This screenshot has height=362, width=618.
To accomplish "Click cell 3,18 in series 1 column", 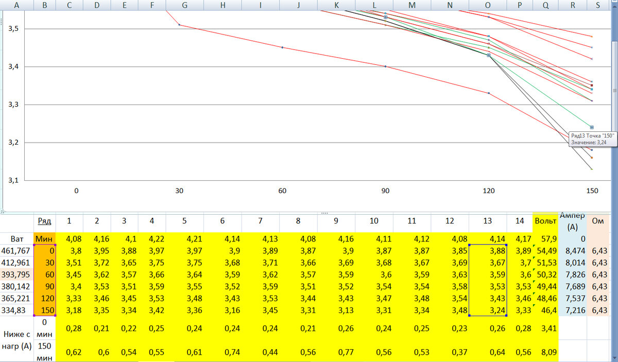I will point(70,310).
